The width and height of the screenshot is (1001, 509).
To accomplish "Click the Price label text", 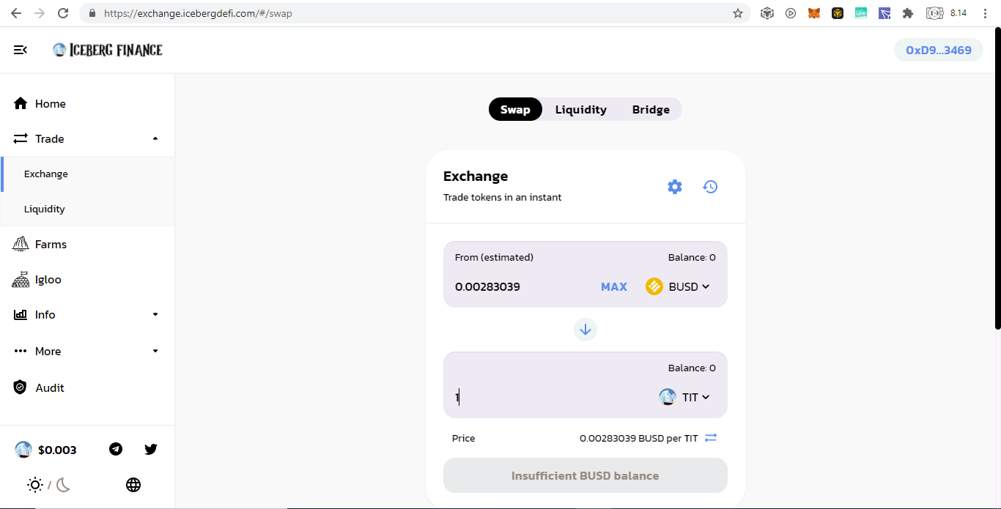I will [x=463, y=438].
